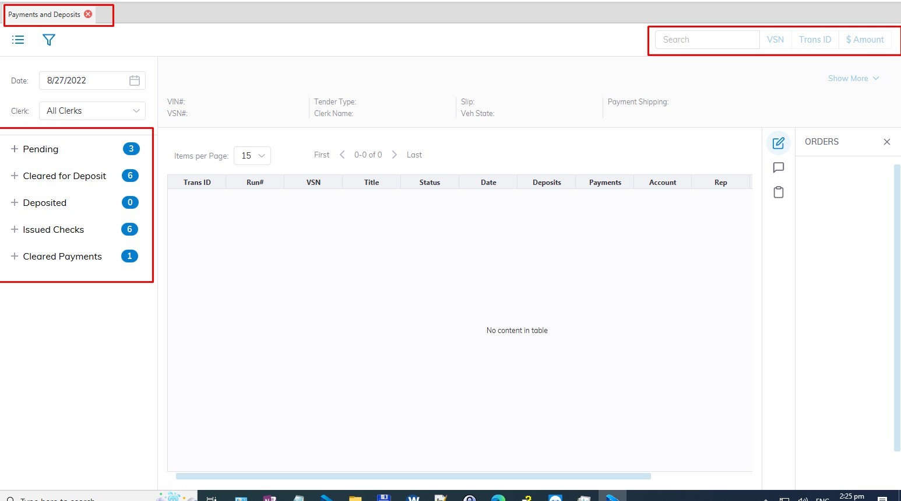Image resolution: width=901 pixels, height=501 pixels.
Task: Open the date calendar picker icon
Action: point(135,80)
